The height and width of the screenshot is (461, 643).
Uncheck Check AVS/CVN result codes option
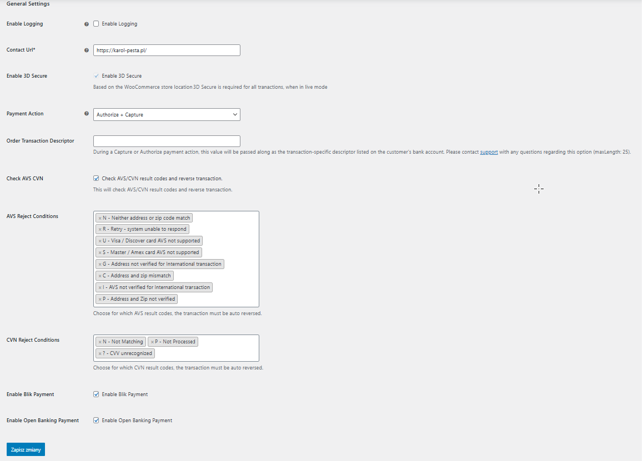(96, 179)
